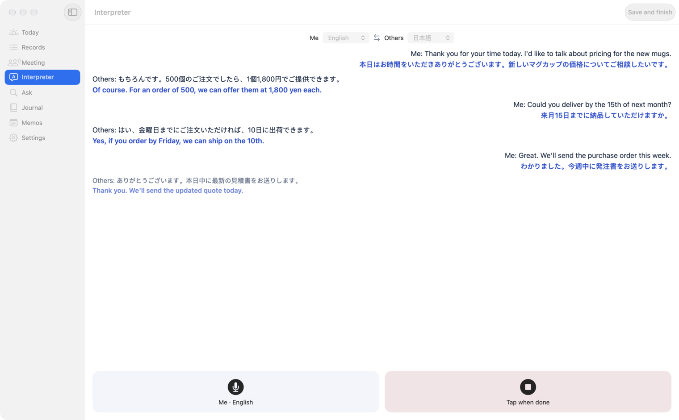The width and height of the screenshot is (679, 420).
Task: Click the Records list icon
Action: [13, 47]
